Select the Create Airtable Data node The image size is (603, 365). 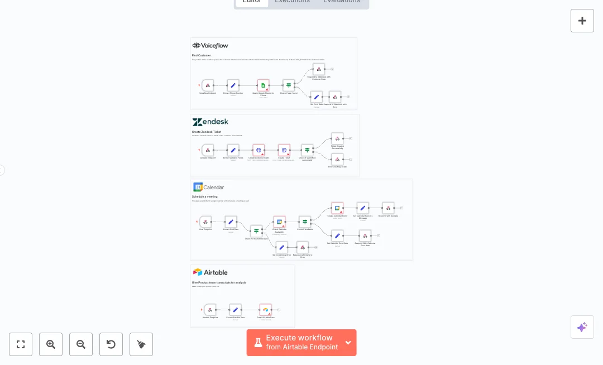coord(266,310)
